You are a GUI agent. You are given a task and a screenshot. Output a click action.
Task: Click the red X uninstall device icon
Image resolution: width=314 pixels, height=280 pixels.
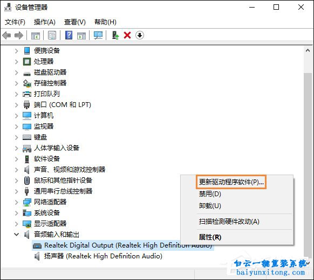tap(127, 35)
